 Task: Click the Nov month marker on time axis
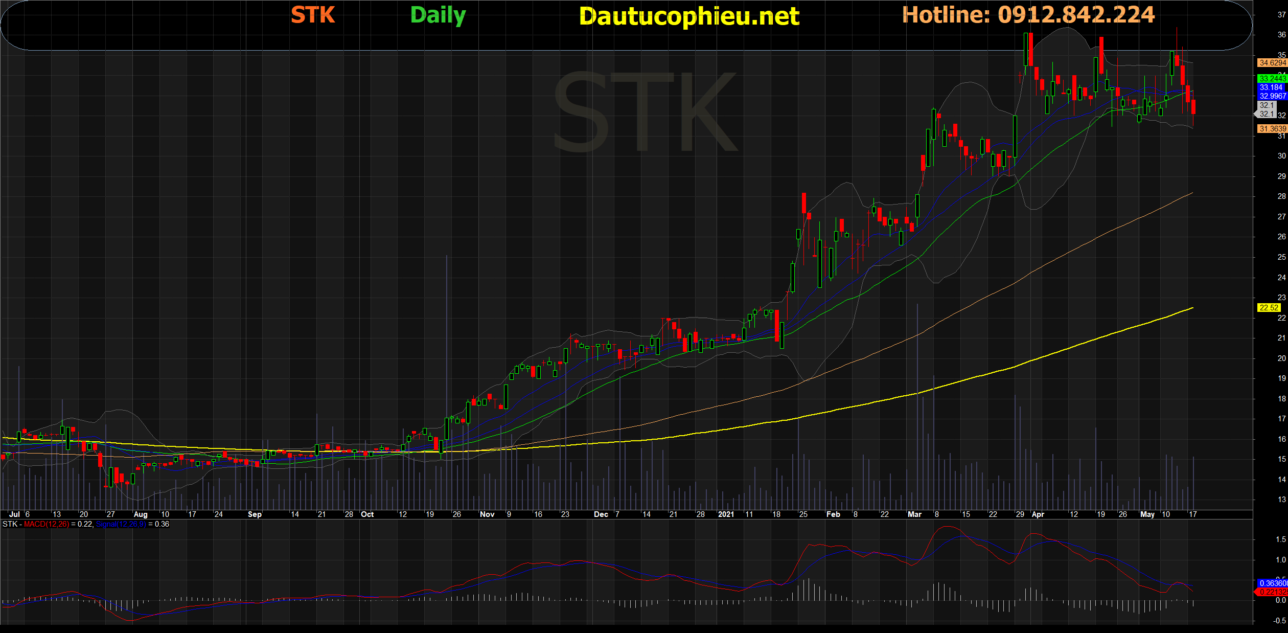tap(487, 514)
